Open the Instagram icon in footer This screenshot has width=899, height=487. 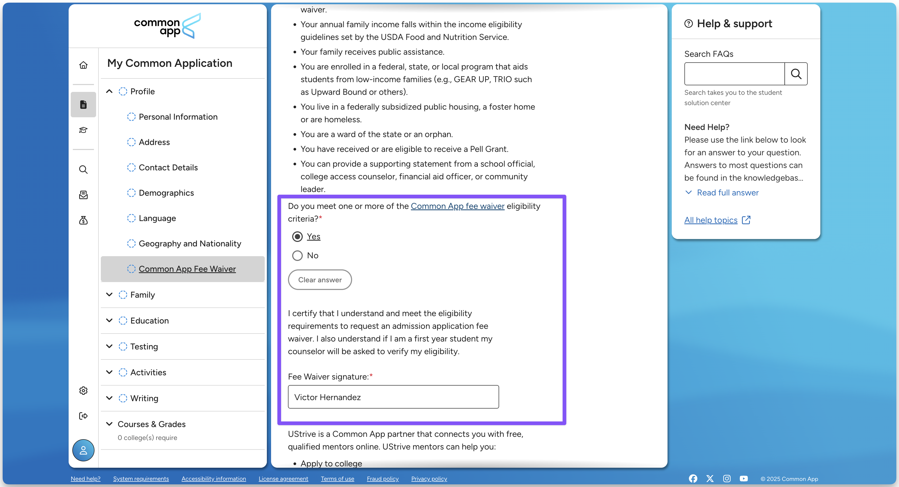click(727, 479)
